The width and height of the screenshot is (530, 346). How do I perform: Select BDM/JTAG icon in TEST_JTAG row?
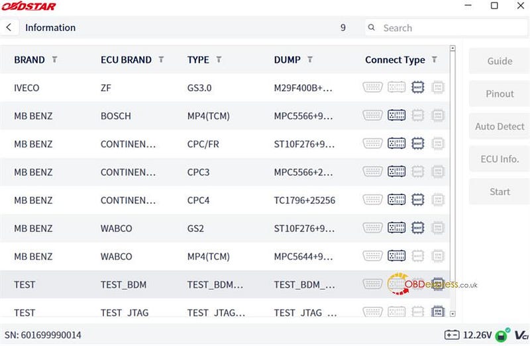coord(438,311)
